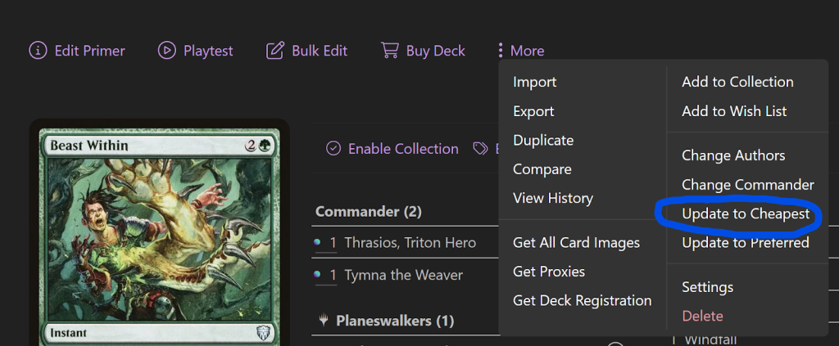Select Delete in the More menu
Image resolution: width=839 pixels, height=346 pixels.
pos(702,316)
